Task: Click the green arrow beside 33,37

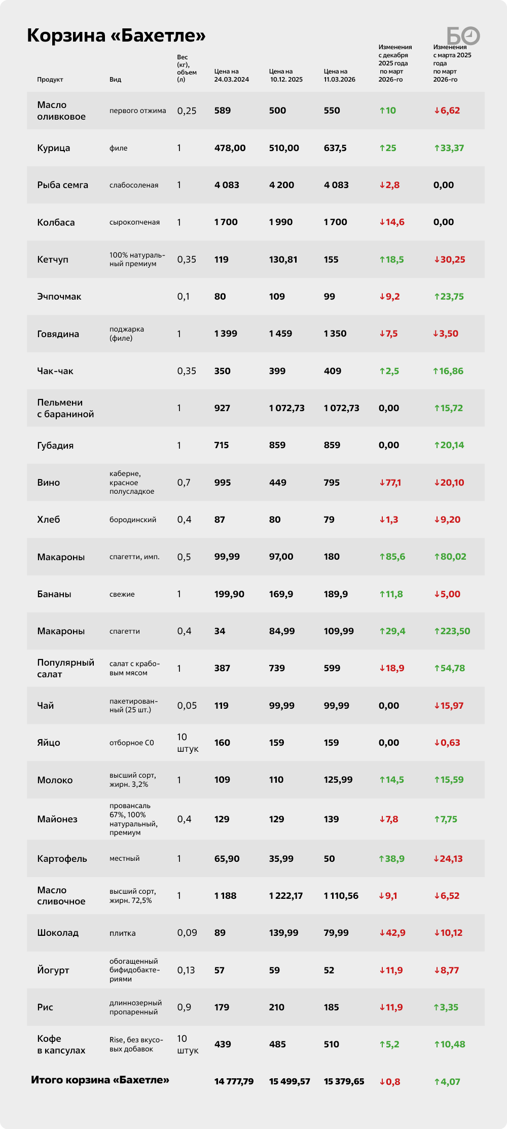Action: coord(437,148)
